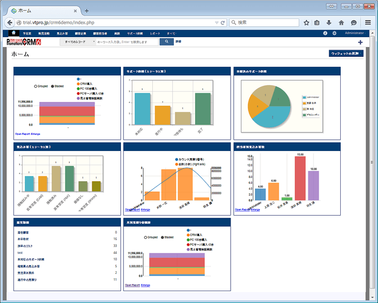Click the quick create plus icon
The width and height of the screenshot is (378, 303).
[x=360, y=42]
